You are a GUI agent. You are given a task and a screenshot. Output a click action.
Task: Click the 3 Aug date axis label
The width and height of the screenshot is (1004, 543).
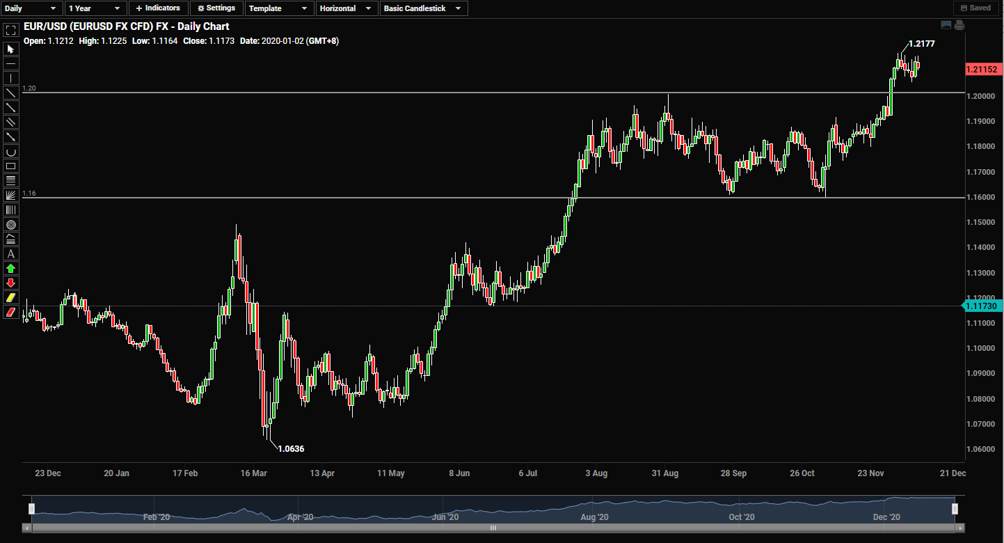[596, 473]
